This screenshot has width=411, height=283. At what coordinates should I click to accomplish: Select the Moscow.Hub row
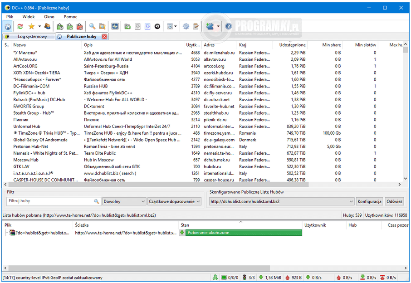click(x=202, y=160)
